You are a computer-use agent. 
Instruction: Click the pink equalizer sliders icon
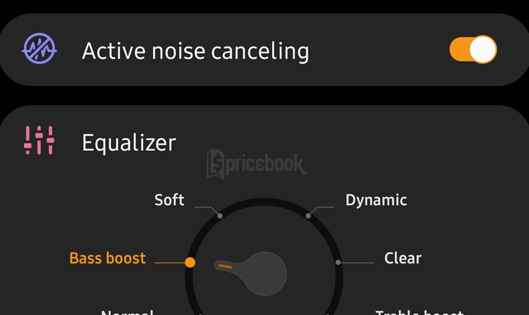pos(39,140)
